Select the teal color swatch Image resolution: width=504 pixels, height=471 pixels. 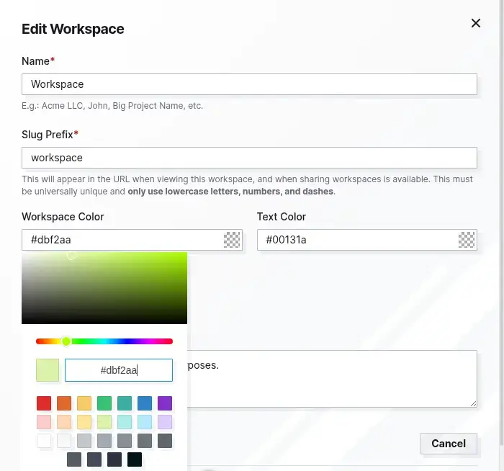125,403
